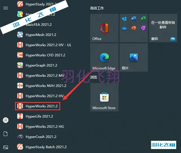Click the HyperGraph 2021.2 text label
This screenshot has width=181, height=153.
42,65
